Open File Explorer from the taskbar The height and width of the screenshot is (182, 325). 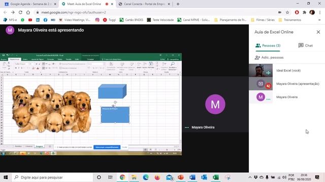click(x=134, y=177)
